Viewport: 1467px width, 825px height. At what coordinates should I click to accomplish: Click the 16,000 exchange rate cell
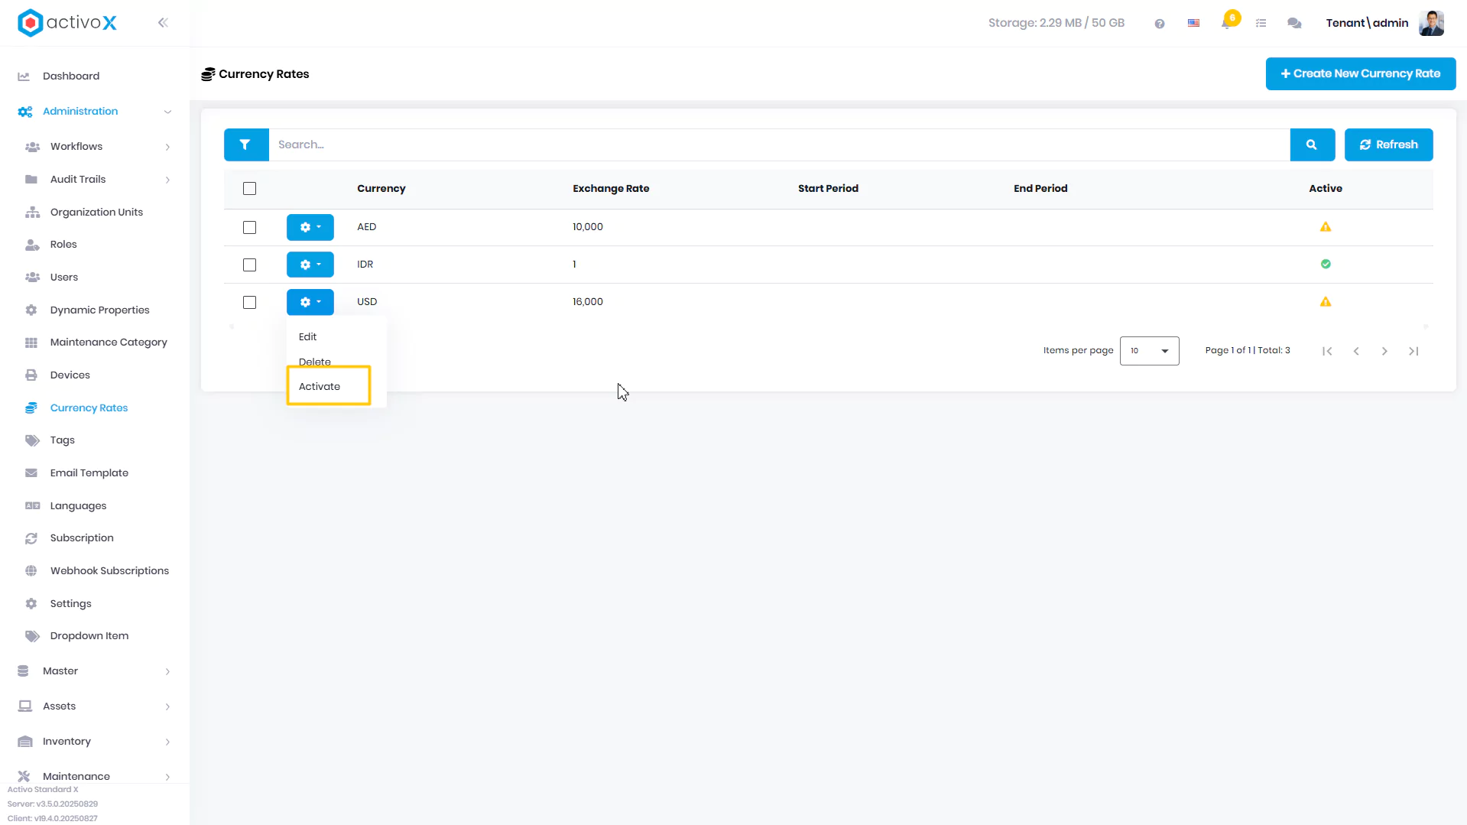pyautogui.click(x=588, y=302)
